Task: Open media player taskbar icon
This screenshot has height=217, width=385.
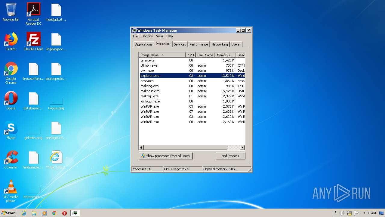Action: [44, 213]
